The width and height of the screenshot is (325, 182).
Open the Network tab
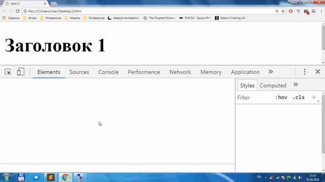point(180,72)
